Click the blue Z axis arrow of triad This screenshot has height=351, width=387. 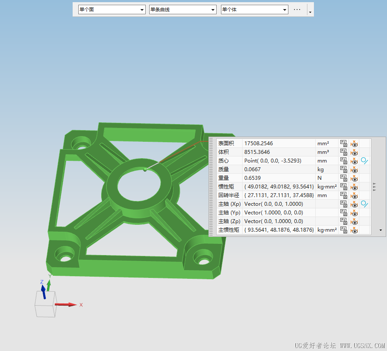click(43, 292)
